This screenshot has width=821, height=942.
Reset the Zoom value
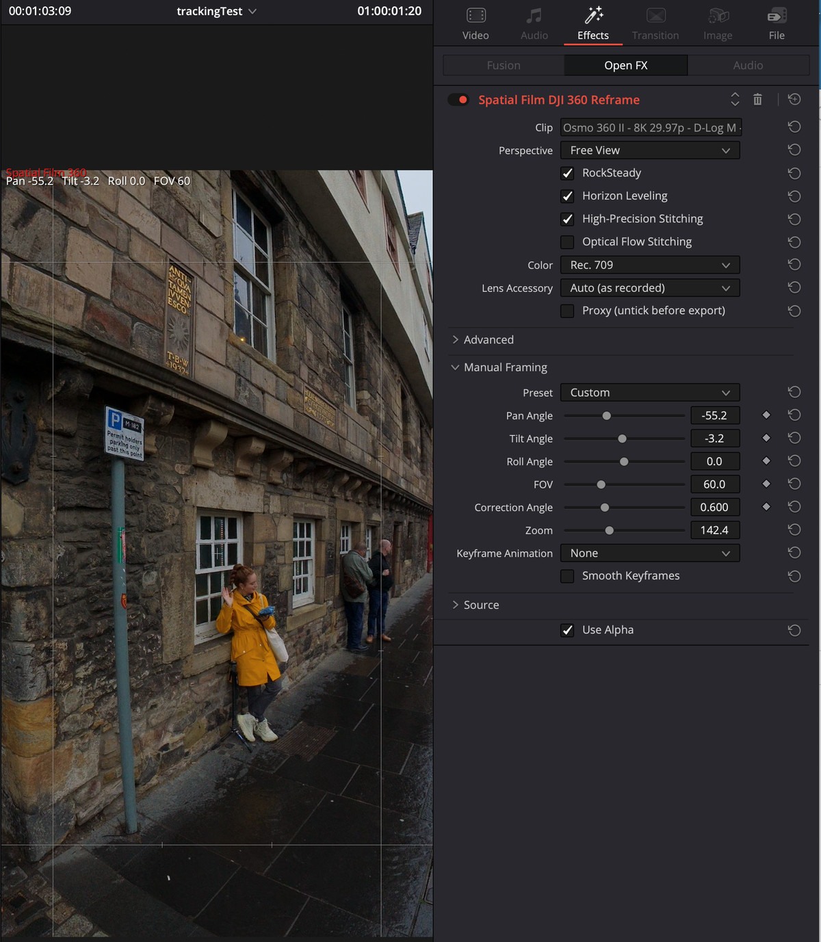794,529
